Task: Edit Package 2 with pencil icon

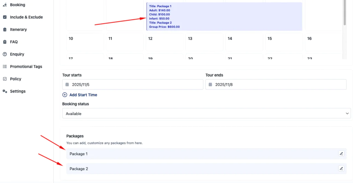Action: [x=341, y=169]
